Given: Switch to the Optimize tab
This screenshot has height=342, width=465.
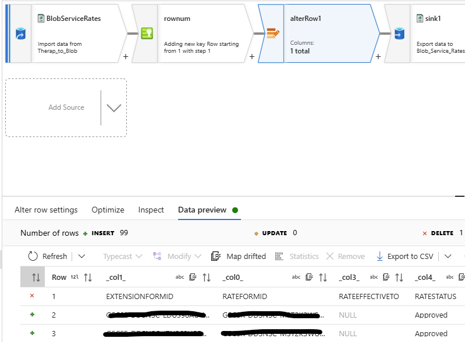Looking at the screenshot, I should point(108,210).
